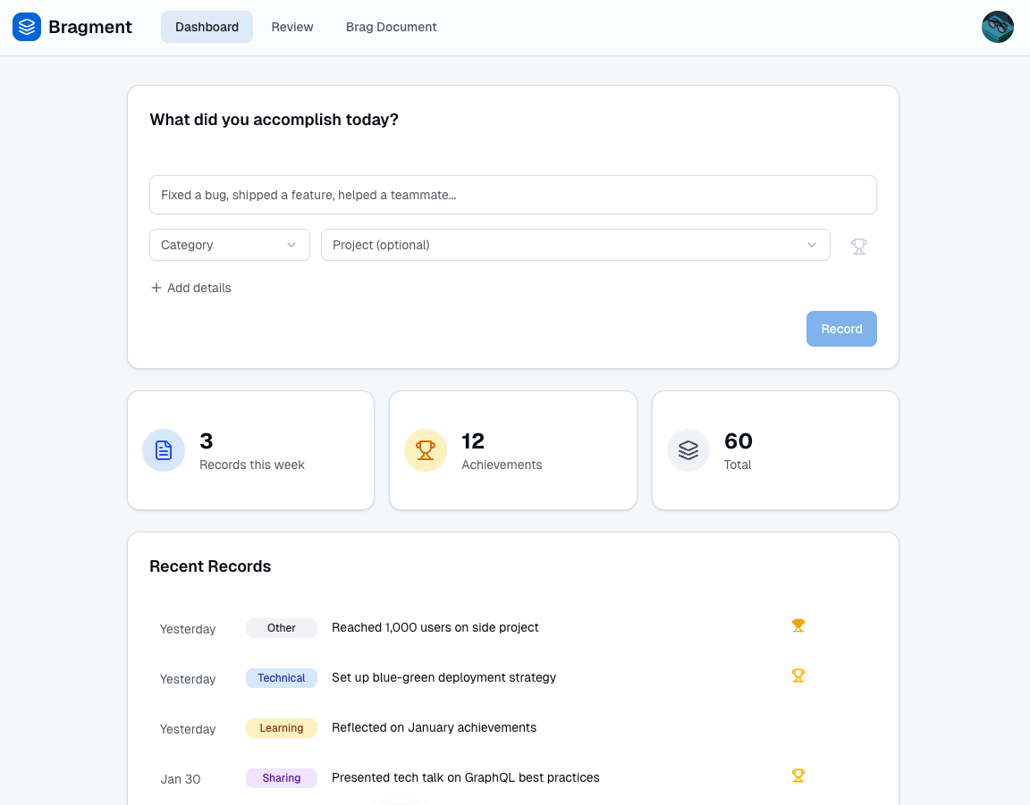Click trophy on blue-green deployment record
Image resolution: width=1030 pixels, height=805 pixels.
798,675
